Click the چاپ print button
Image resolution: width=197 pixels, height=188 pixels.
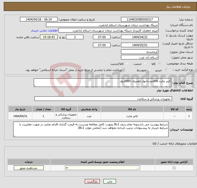coord(110,181)
